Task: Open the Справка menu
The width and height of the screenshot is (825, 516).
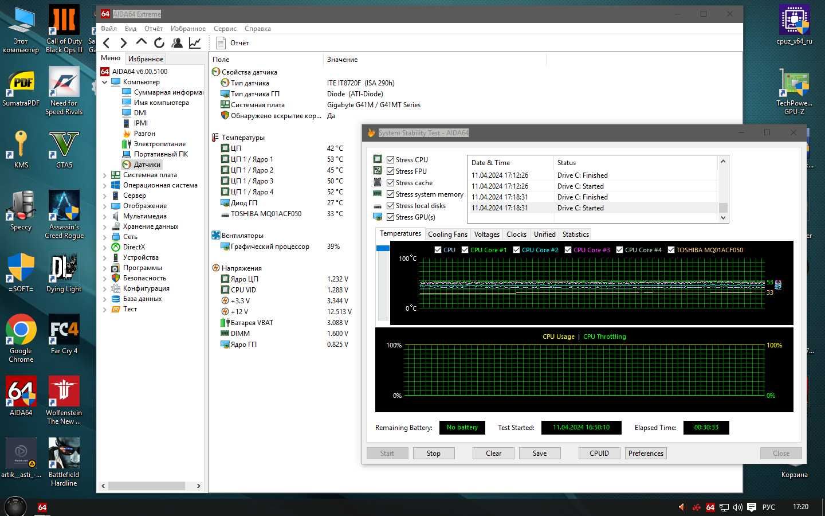Action: coord(258,29)
